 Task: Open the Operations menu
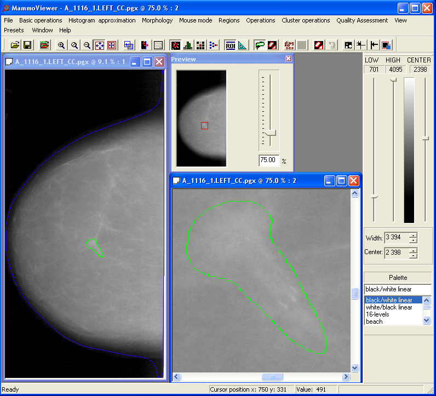click(261, 20)
